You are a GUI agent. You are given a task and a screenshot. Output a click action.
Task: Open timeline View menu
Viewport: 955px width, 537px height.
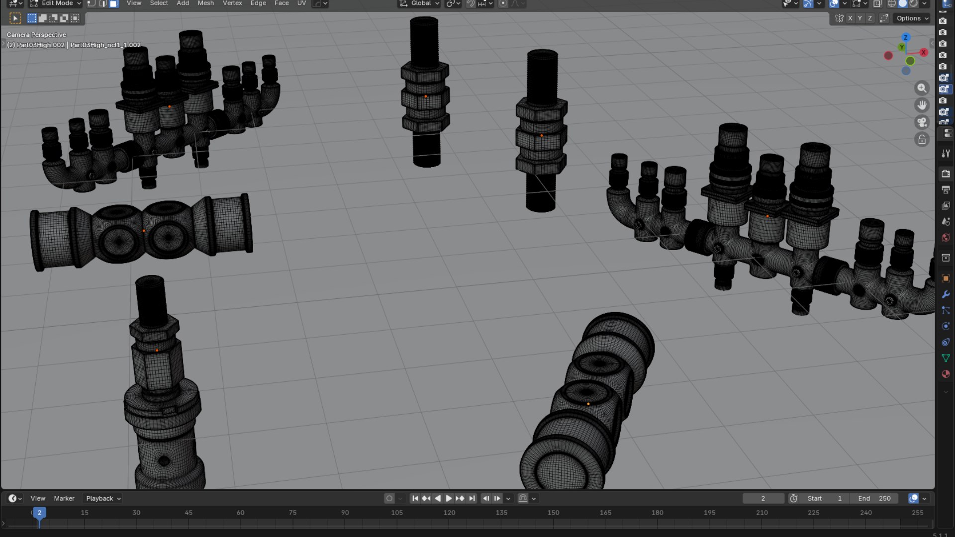(38, 498)
